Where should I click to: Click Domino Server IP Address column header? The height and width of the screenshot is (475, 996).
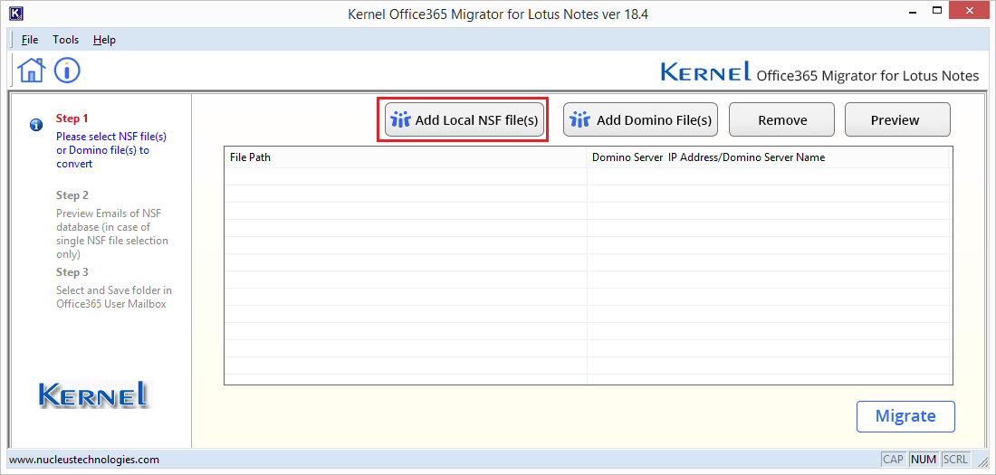(767, 157)
